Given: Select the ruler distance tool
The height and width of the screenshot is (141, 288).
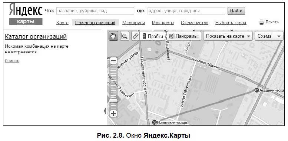Looking at the screenshot, I should [x=136, y=36].
